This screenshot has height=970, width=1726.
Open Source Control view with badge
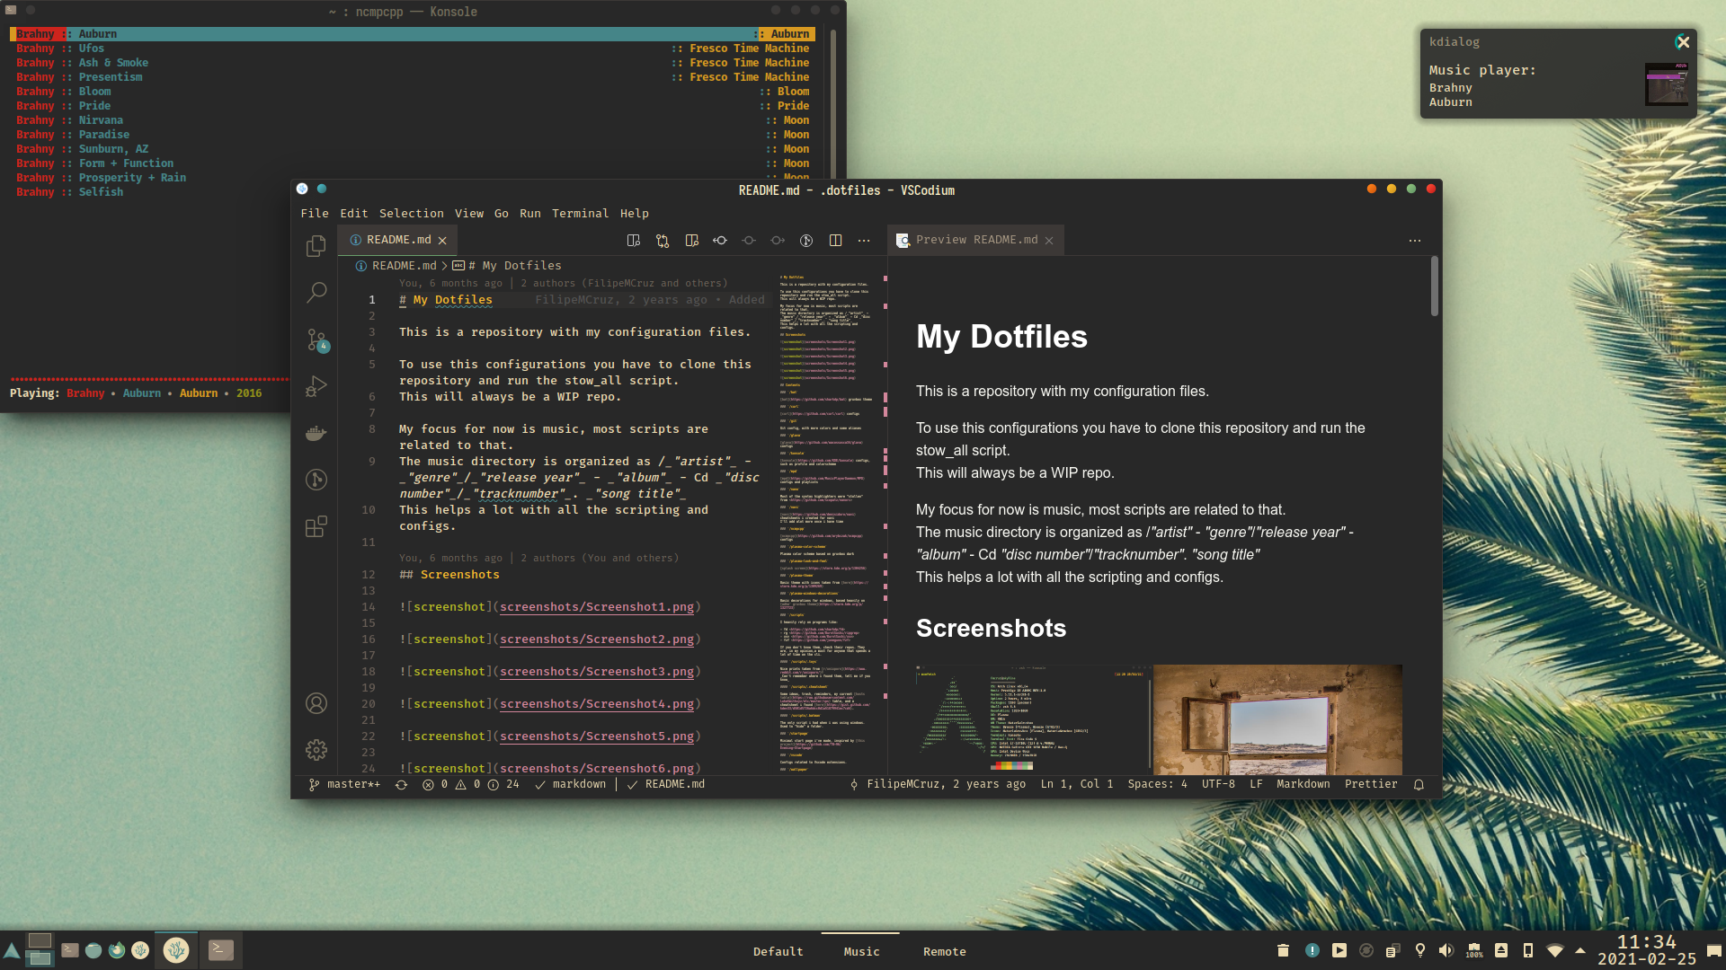[316, 339]
